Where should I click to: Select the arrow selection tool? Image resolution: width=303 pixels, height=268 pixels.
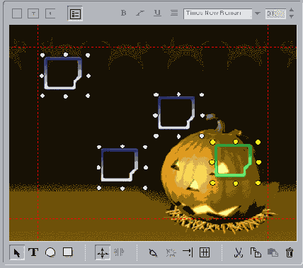(x=17, y=252)
